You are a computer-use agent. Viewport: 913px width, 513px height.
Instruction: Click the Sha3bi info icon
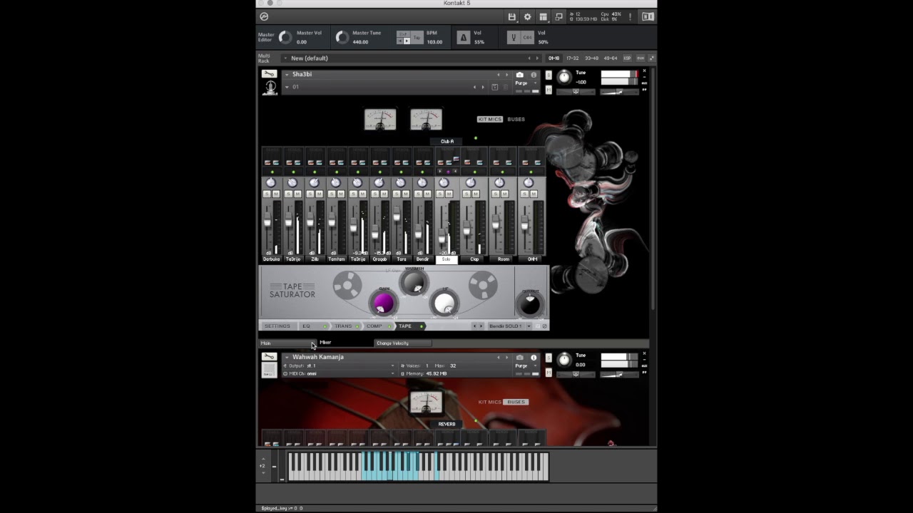[534, 75]
